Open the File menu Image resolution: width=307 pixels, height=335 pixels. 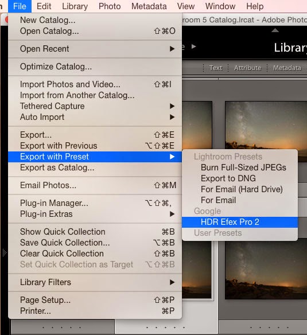pos(20,6)
